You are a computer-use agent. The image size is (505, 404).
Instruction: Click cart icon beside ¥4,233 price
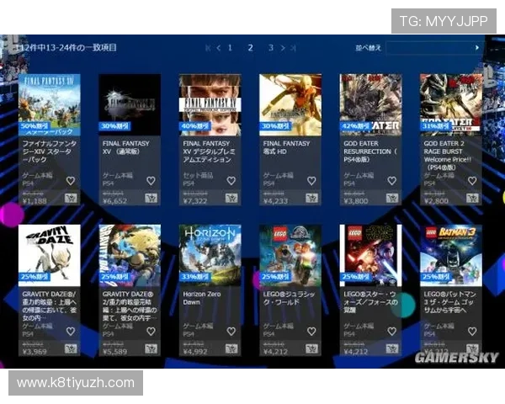pos(311,198)
